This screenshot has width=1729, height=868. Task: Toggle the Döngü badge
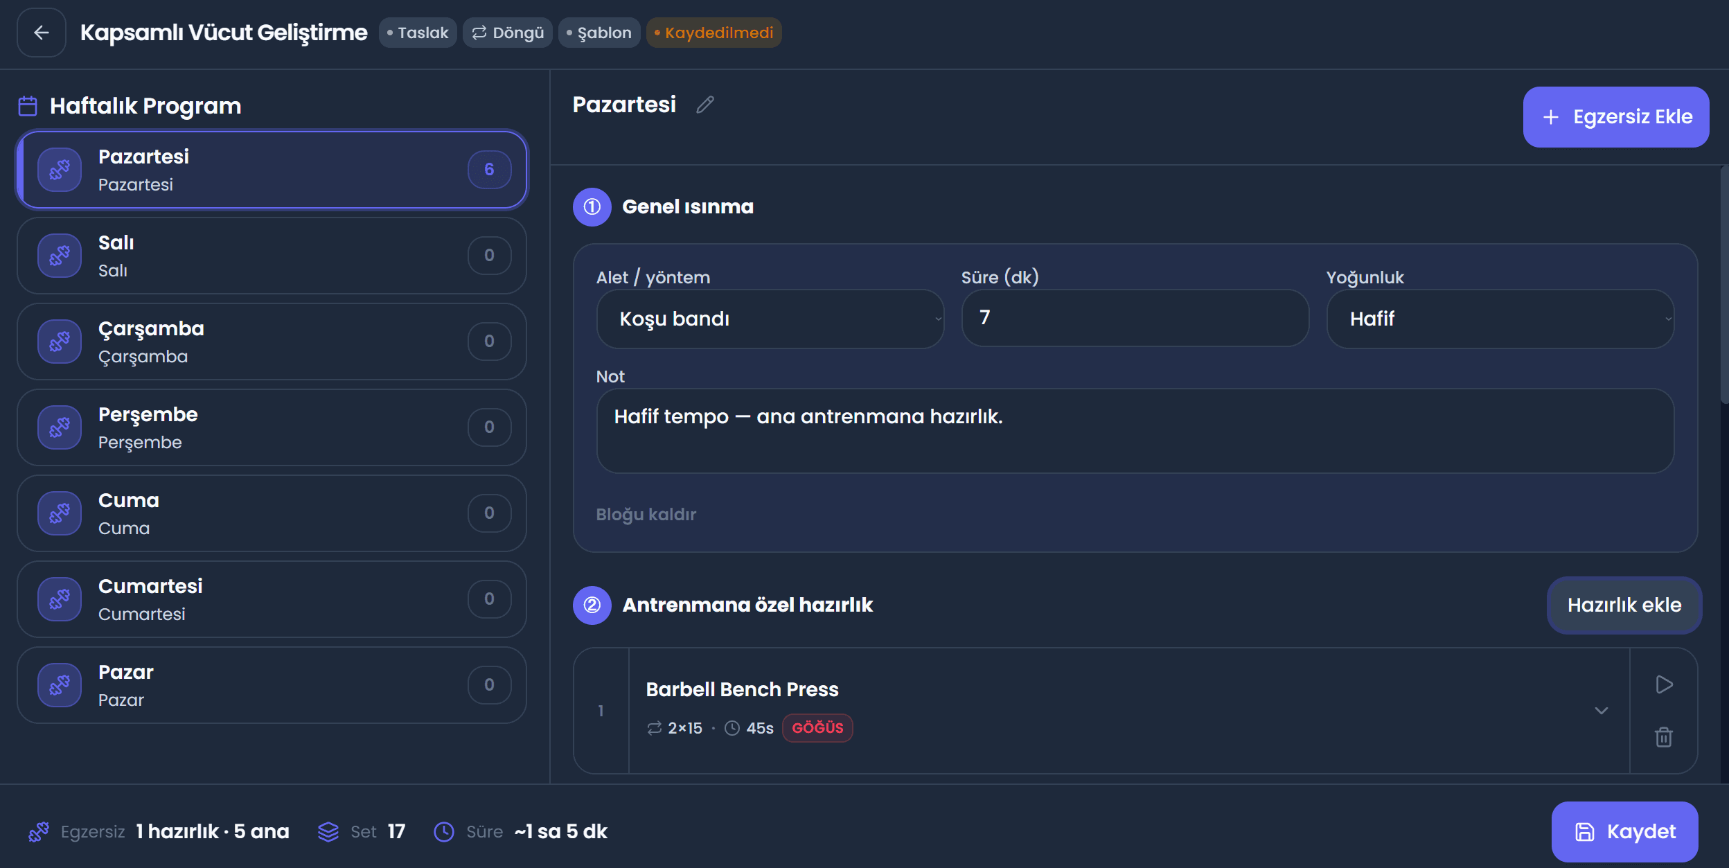coord(508,33)
